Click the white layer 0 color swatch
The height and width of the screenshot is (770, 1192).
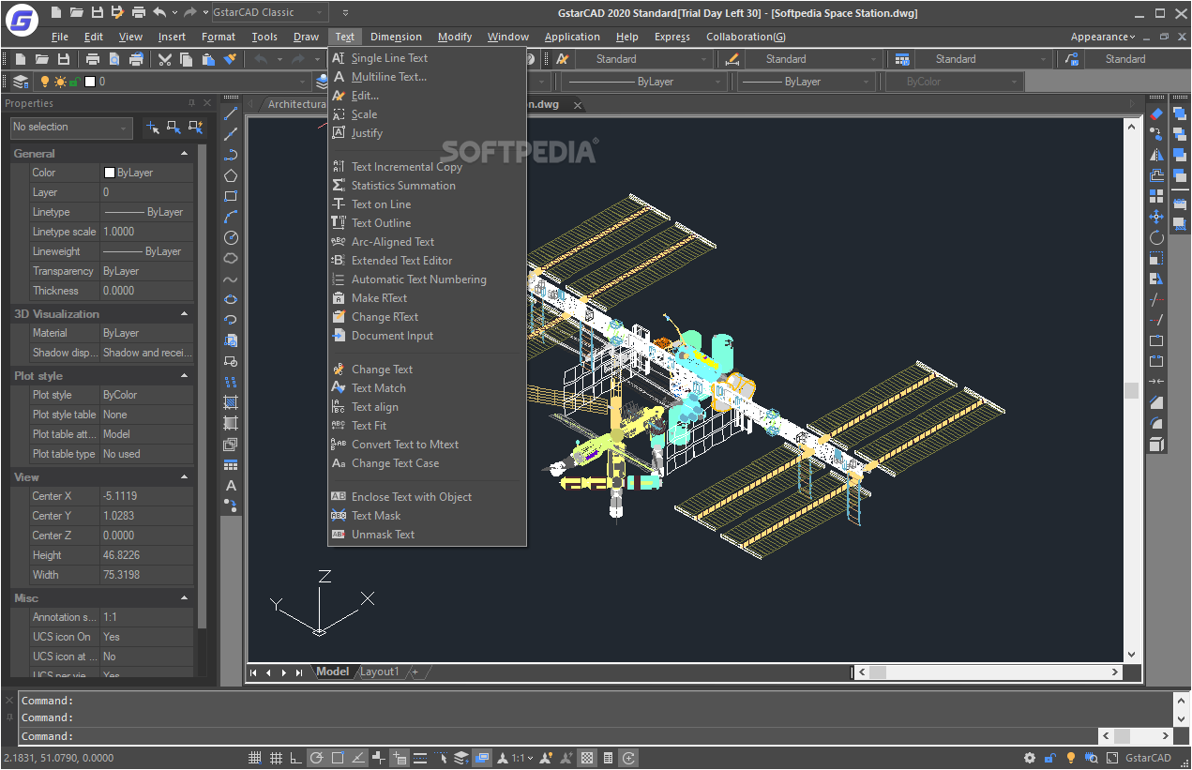click(x=90, y=82)
